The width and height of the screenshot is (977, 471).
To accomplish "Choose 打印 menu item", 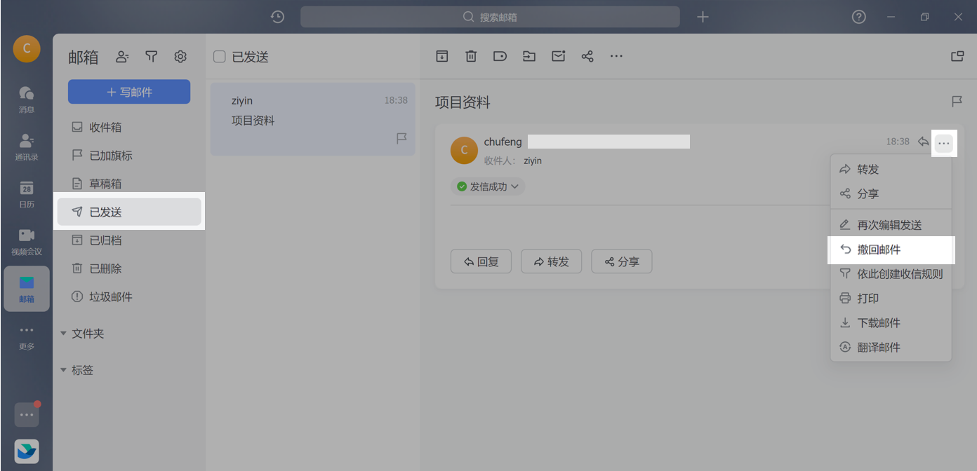I will 891,299.
